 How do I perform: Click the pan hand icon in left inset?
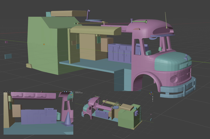point(72,99)
